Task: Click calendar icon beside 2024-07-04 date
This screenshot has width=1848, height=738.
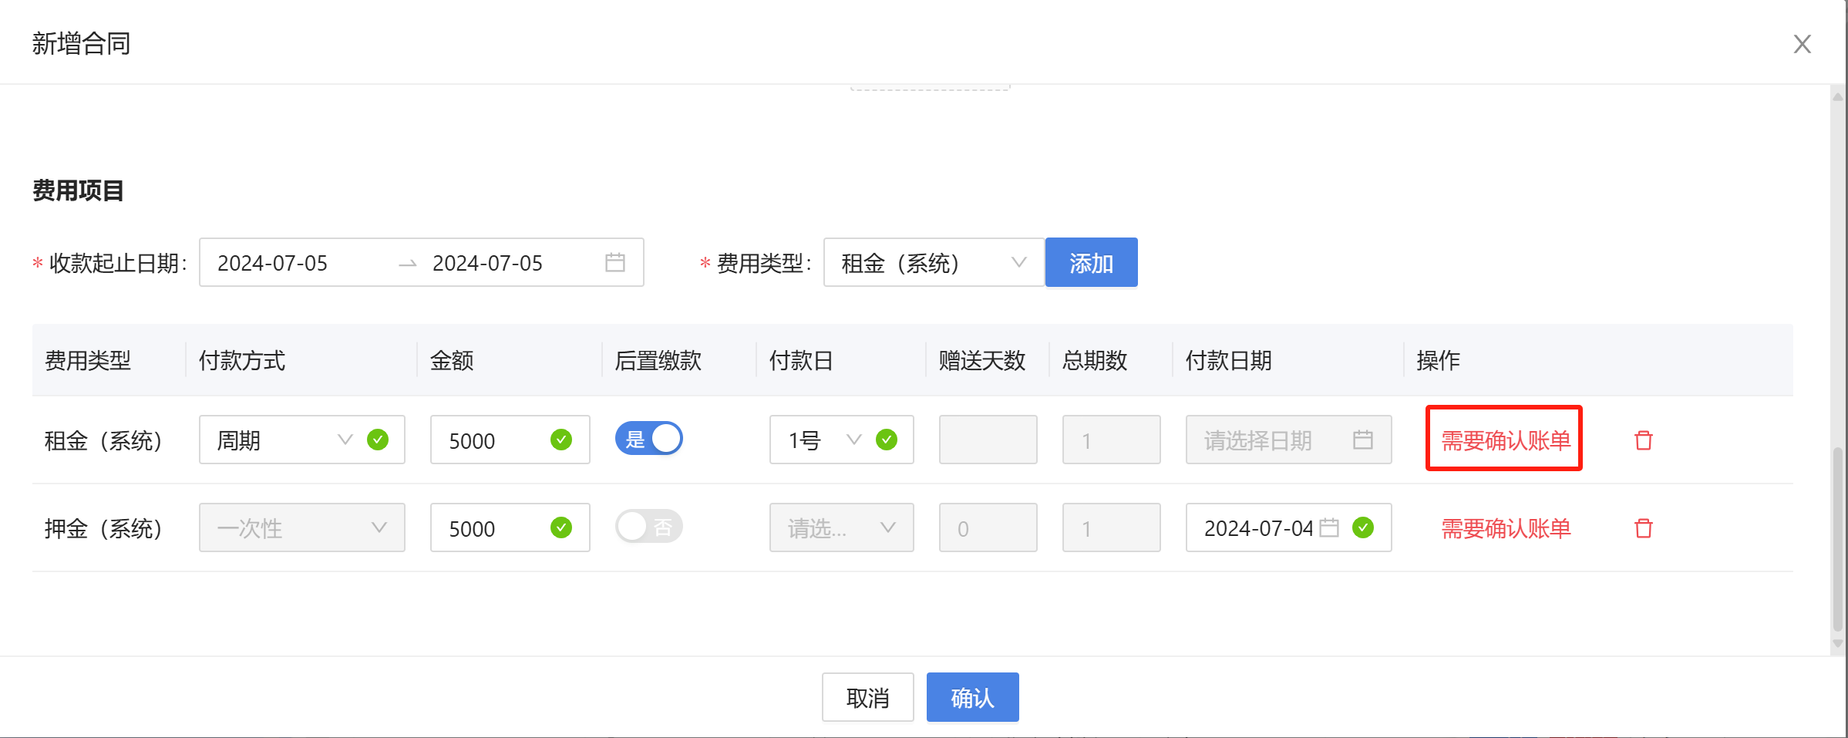Action: (1329, 528)
